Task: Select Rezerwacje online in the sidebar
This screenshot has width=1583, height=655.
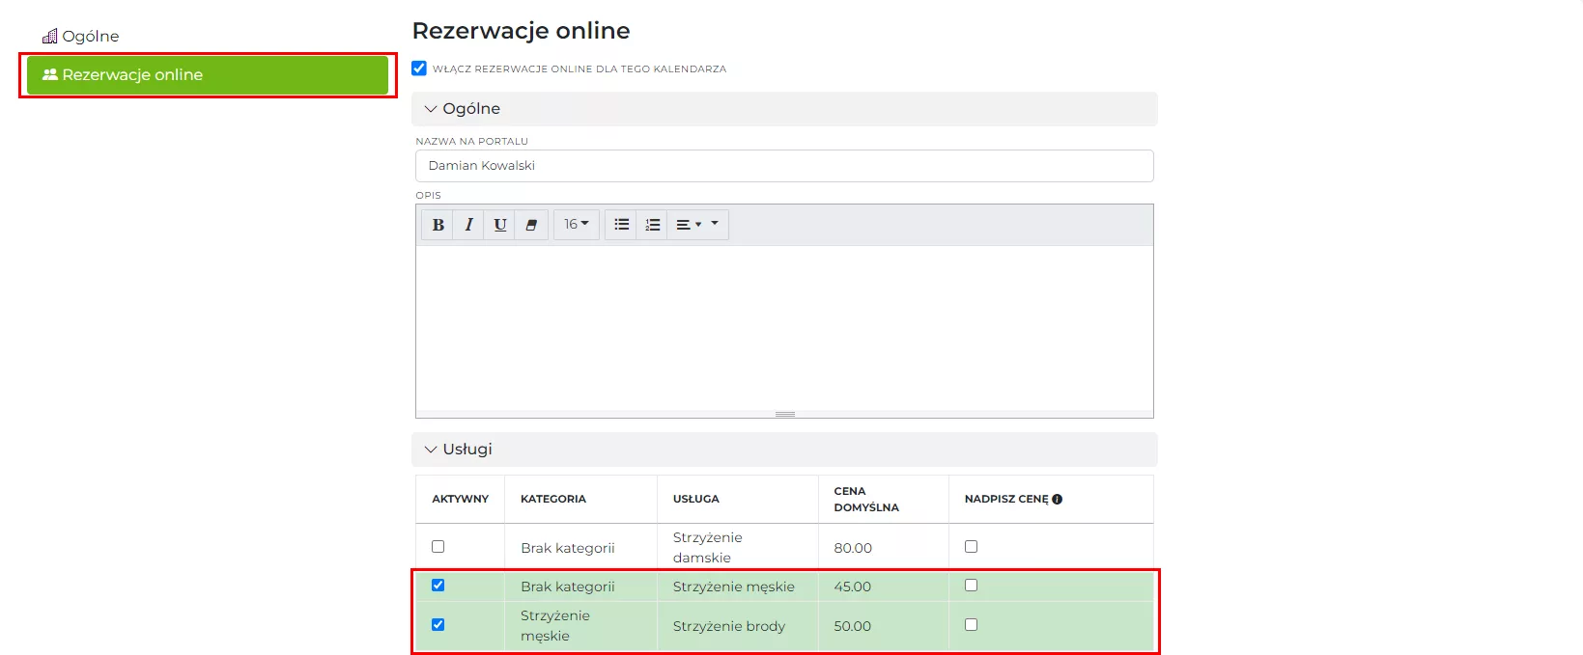Action: 207,75
